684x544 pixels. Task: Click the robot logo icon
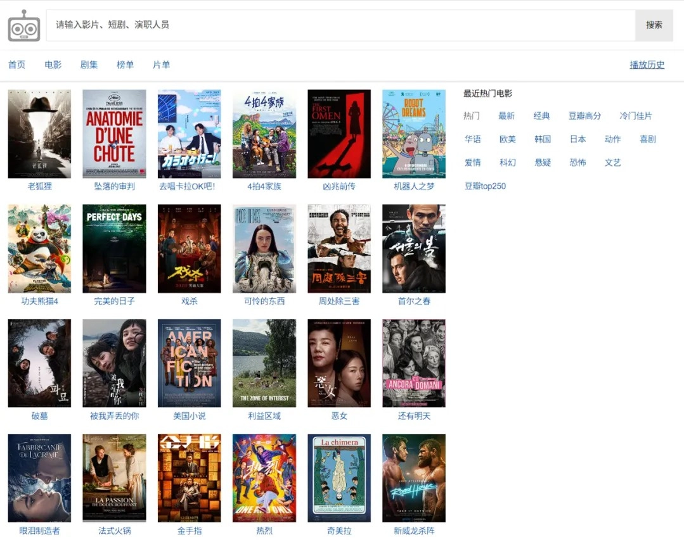[x=24, y=26]
